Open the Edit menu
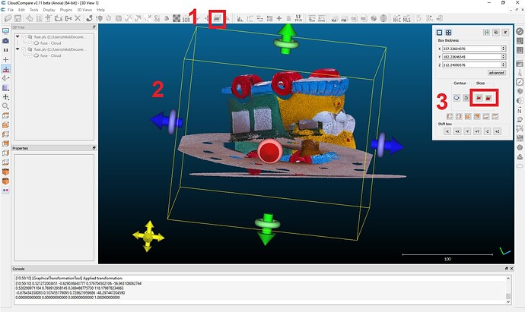This screenshot has height=312, width=525. point(21,10)
